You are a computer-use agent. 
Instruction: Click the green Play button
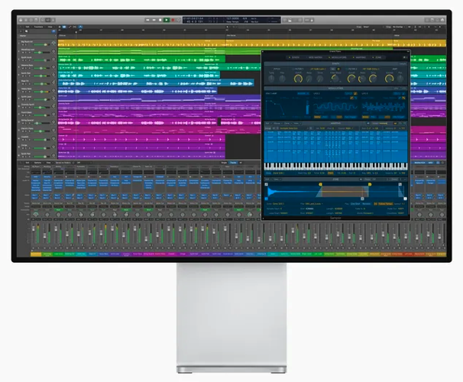click(167, 20)
